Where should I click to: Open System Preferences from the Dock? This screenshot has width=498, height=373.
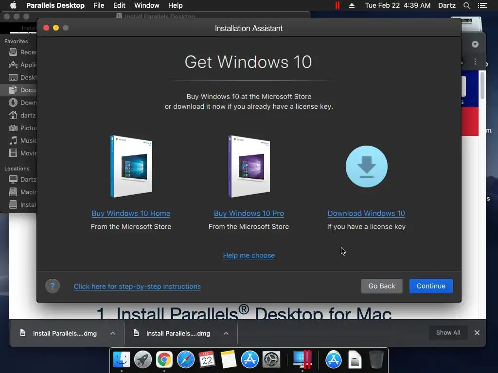pos(271,360)
